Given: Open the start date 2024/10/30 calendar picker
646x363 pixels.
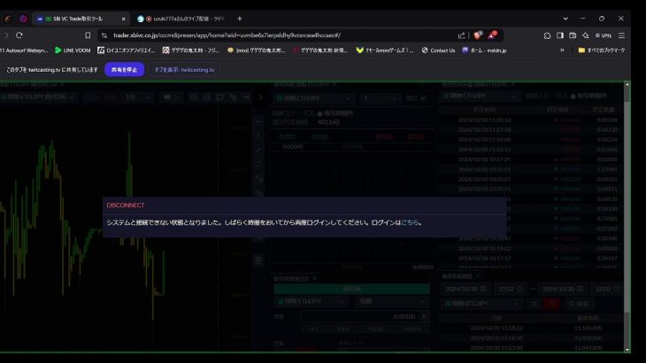Looking at the screenshot, I should click(x=465, y=289).
